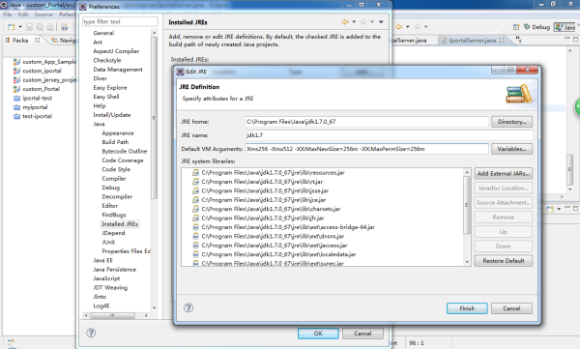Open the Debug perspective
The image size is (580, 349).
[536, 27]
